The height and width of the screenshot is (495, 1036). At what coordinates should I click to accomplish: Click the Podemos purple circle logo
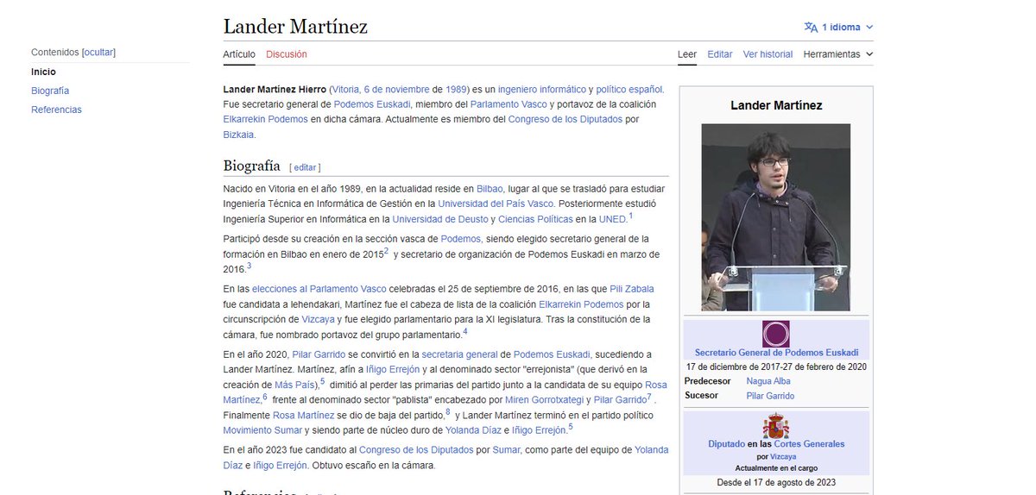point(775,334)
